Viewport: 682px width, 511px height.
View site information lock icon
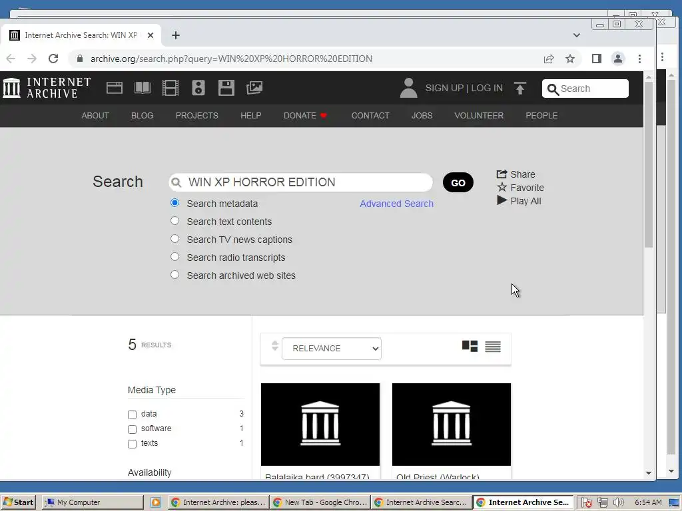pos(80,59)
